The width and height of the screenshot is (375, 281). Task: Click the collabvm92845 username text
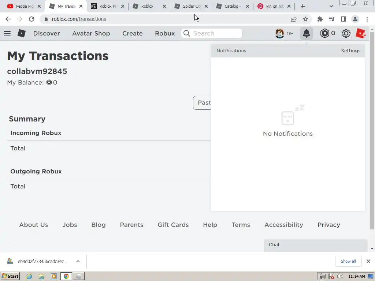click(x=37, y=71)
